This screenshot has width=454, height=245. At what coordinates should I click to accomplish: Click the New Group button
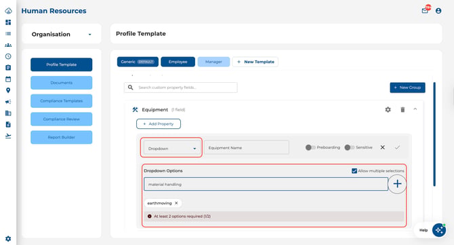[407, 88]
